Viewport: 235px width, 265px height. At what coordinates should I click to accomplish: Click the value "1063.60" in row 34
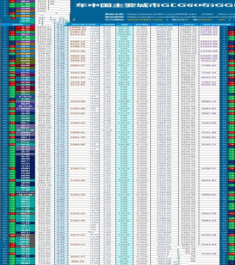tap(44, 106)
